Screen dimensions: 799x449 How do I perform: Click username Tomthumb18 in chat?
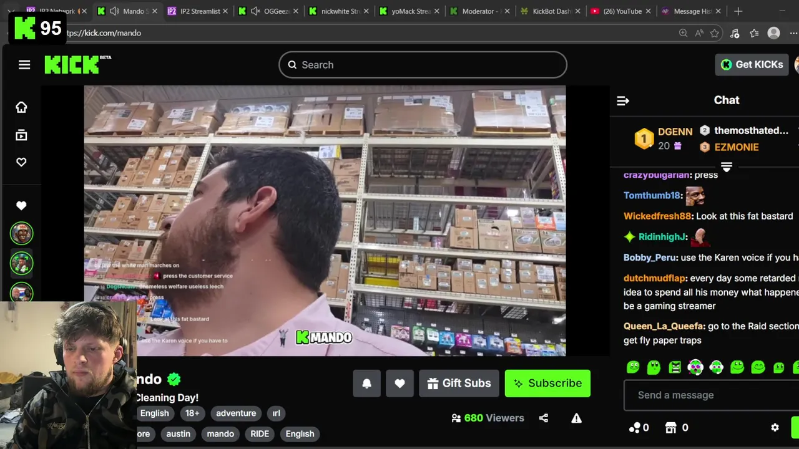652,195
